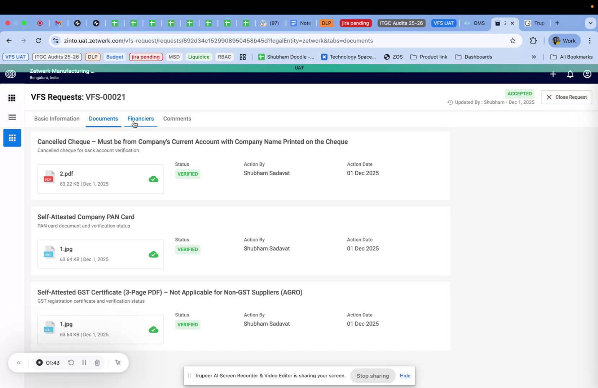Toggle the bookmark star in the address bar

[x=513, y=41]
